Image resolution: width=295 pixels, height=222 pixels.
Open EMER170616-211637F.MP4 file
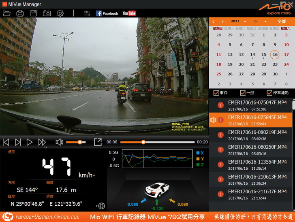[x=250, y=194]
